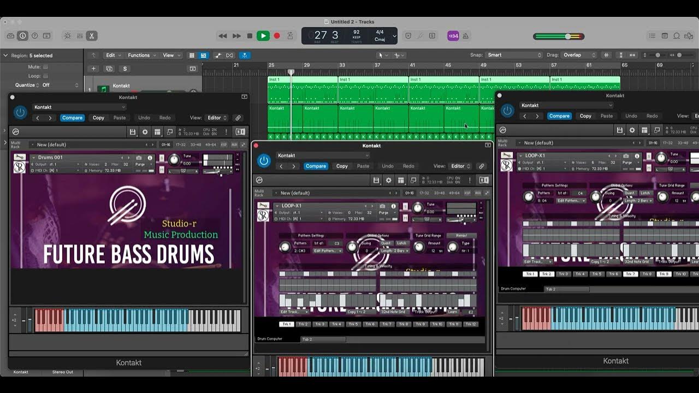This screenshot has height=393, width=699.
Task: Toggle Cycle mode in transport
Action: click(x=291, y=36)
